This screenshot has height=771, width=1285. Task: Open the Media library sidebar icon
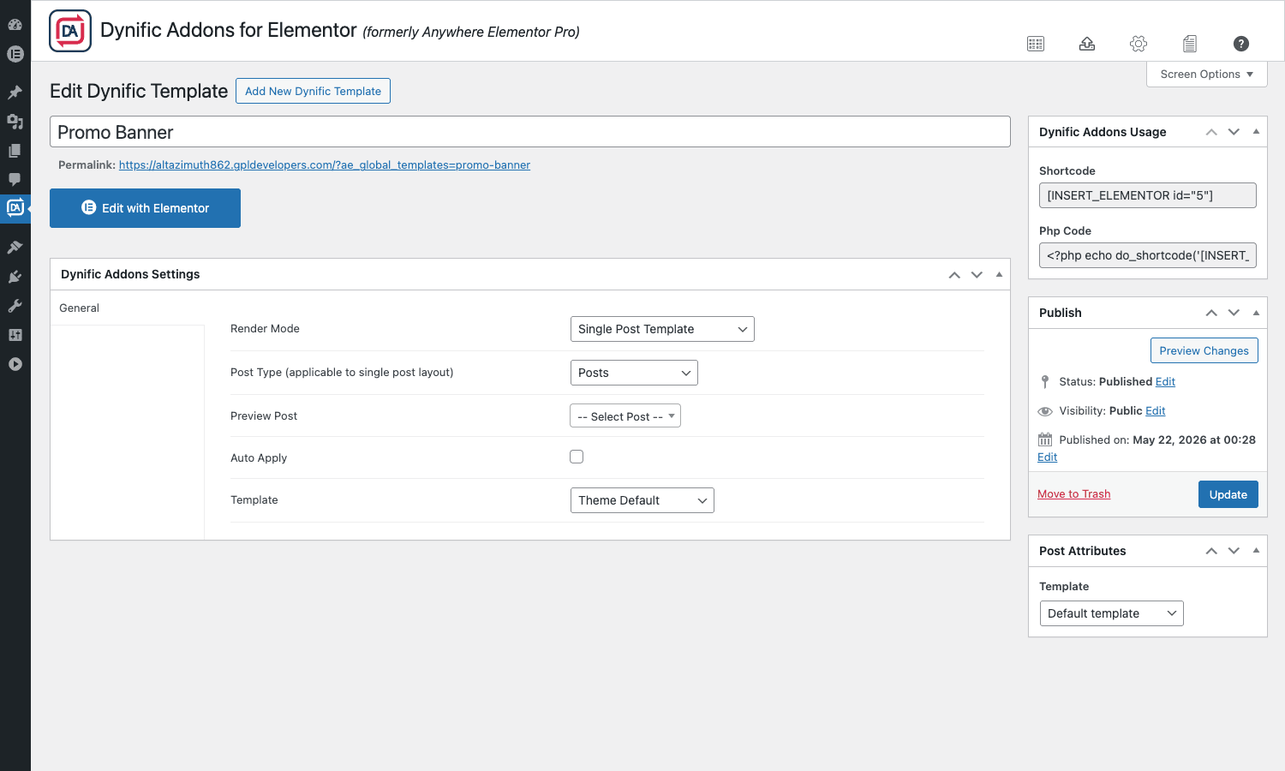click(15, 122)
